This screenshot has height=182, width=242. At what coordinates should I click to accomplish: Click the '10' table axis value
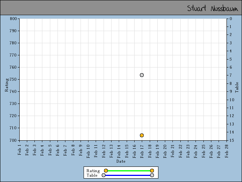click(232, 100)
